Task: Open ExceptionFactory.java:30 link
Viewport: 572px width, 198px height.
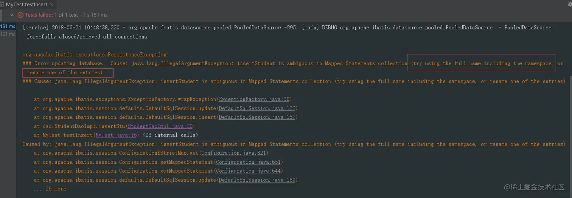Action: pyautogui.click(x=254, y=99)
